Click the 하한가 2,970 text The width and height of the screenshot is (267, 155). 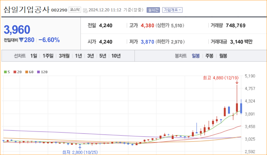click(x=170, y=42)
